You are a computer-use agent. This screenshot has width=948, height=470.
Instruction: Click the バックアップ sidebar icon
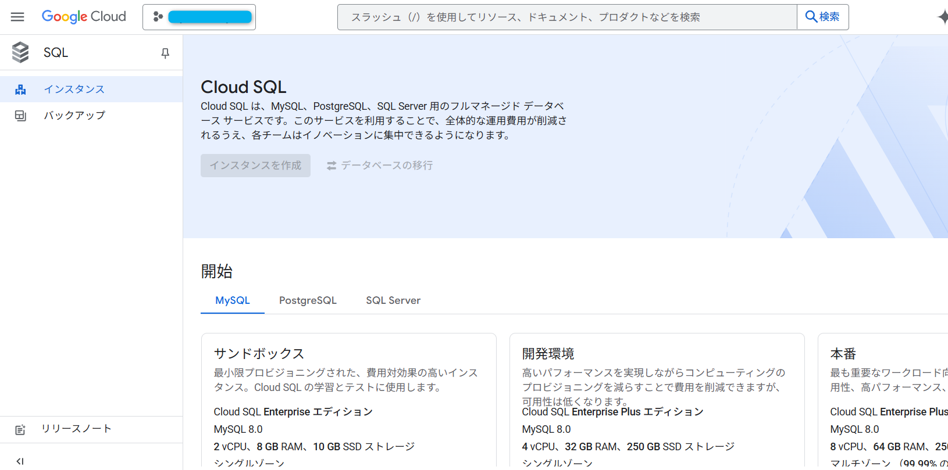click(x=20, y=116)
